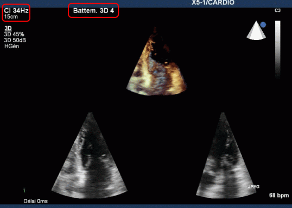Click the 3D 45% gain setting
The height and width of the screenshot is (208, 292).
pos(14,34)
